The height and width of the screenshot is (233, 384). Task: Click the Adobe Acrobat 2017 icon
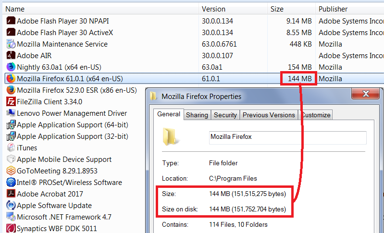[11, 194]
